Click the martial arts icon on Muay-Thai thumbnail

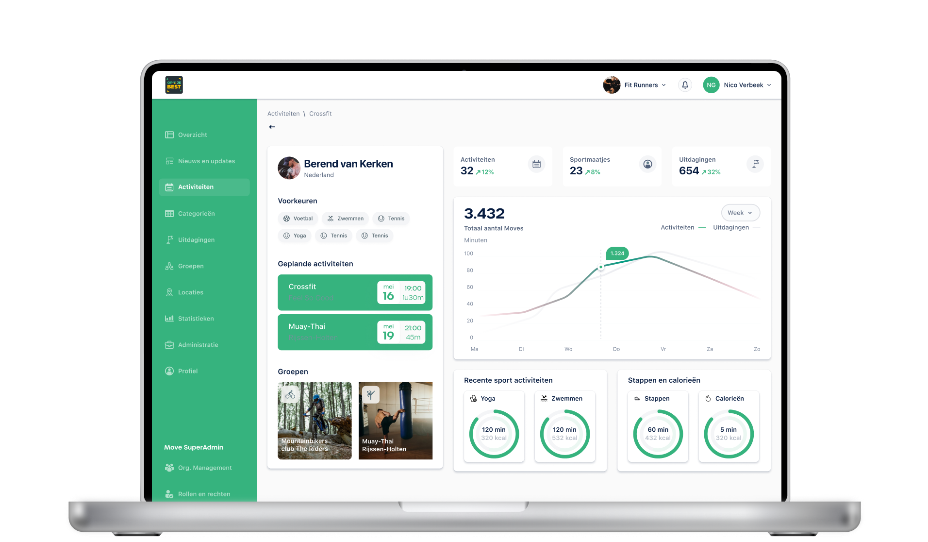371,394
